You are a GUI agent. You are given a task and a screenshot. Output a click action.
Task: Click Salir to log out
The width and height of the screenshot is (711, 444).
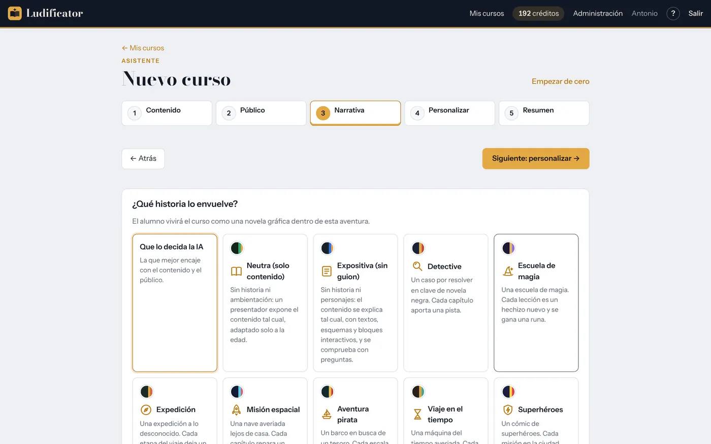pos(695,14)
